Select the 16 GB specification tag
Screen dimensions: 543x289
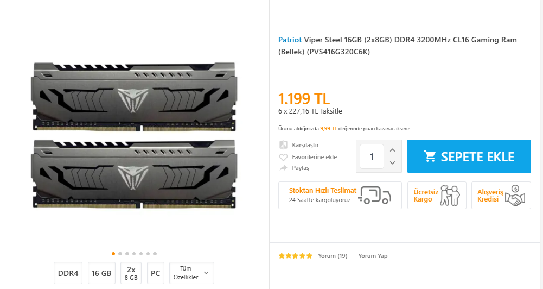101,273
